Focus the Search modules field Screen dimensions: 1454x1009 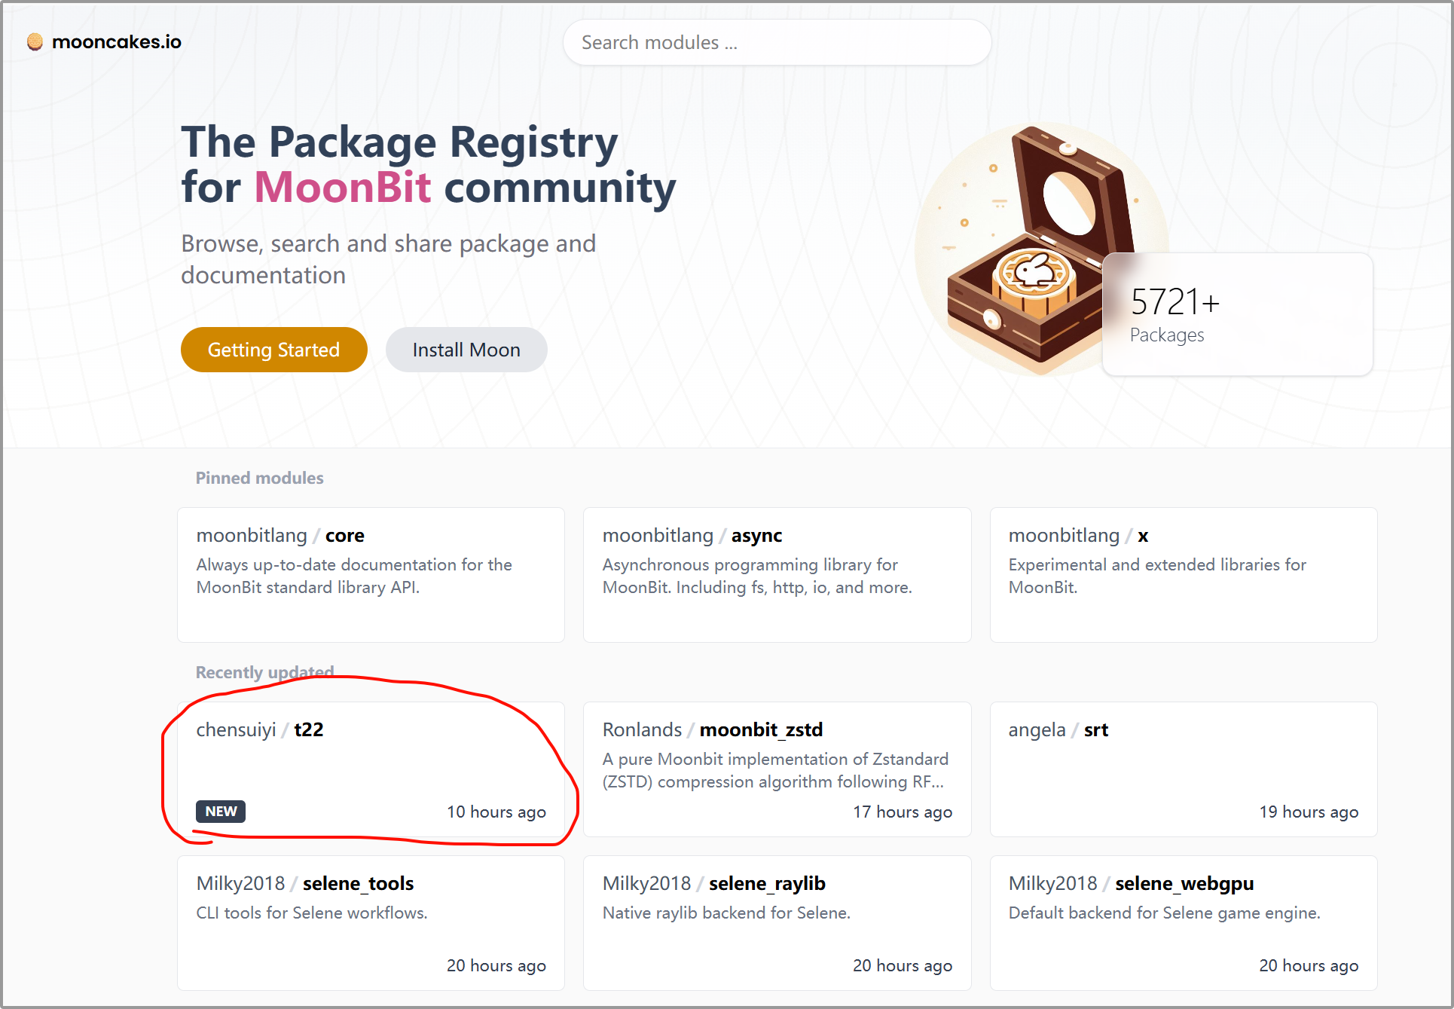(777, 42)
